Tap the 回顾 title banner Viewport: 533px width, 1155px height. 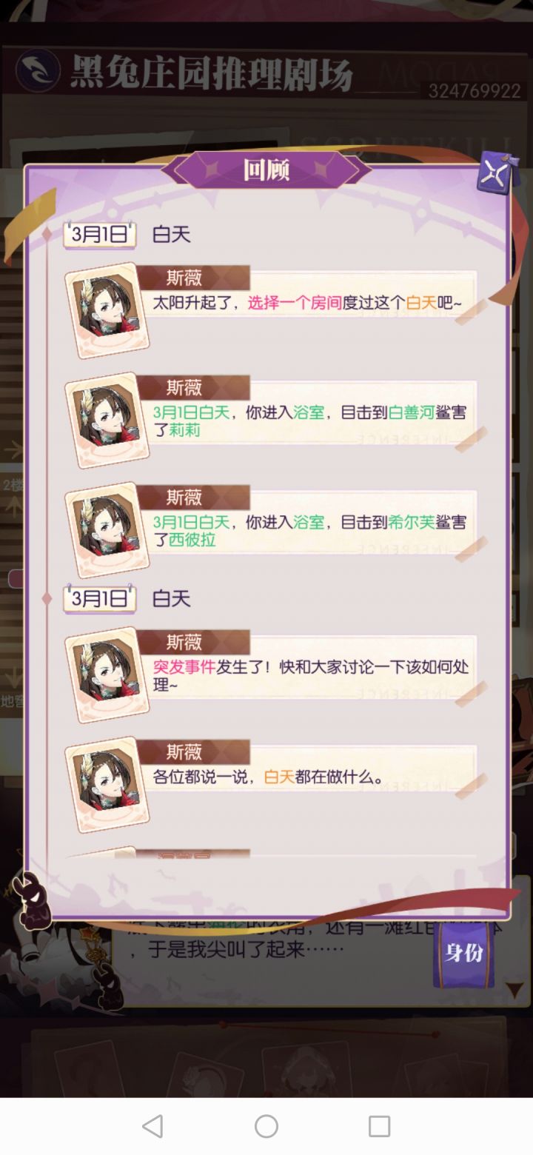tap(266, 170)
